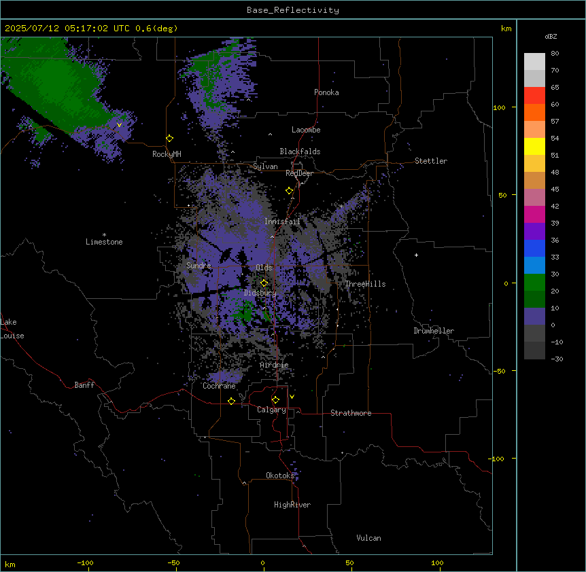Image resolution: width=586 pixels, height=572 pixels.
Task: Select the orange 57-60 dBZ legend swatch
Action: pos(534,112)
